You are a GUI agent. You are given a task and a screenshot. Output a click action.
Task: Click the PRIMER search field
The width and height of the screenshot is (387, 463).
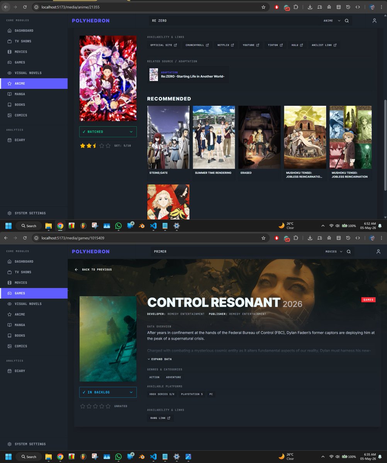pyautogui.click(x=236, y=252)
